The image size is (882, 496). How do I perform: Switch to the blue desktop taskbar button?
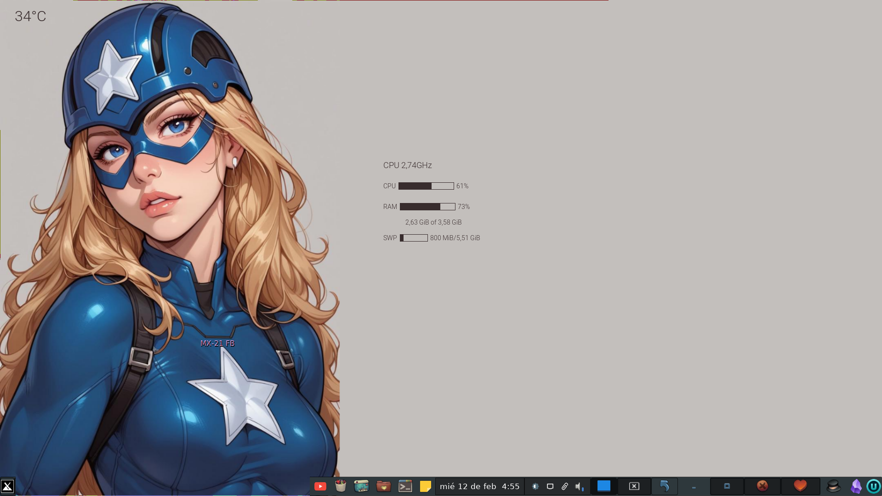pyautogui.click(x=604, y=486)
